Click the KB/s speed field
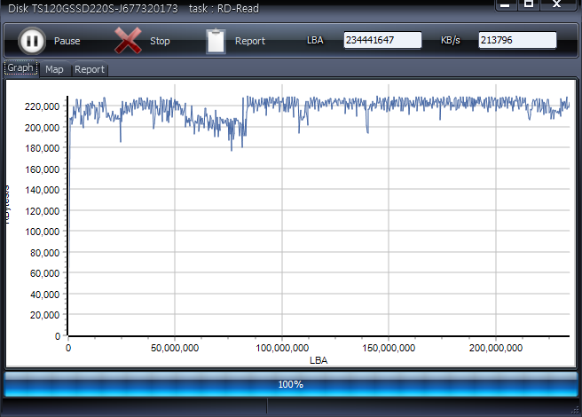The height and width of the screenshot is (417, 582). click(517, 41)
